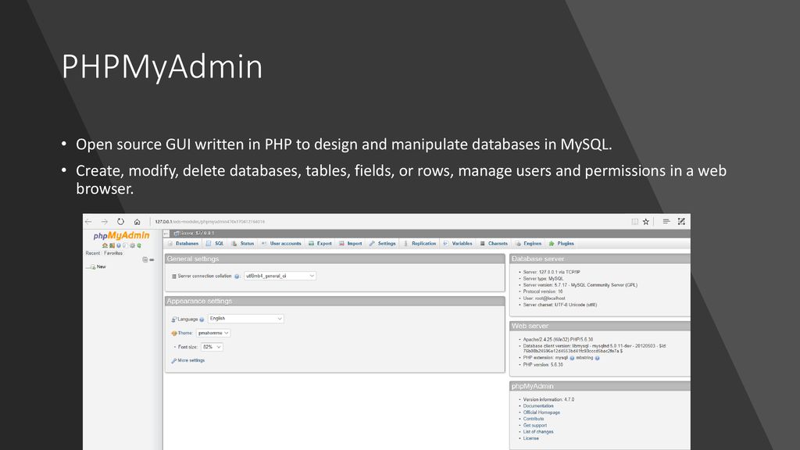Click the browser home icon

point(137,222)
